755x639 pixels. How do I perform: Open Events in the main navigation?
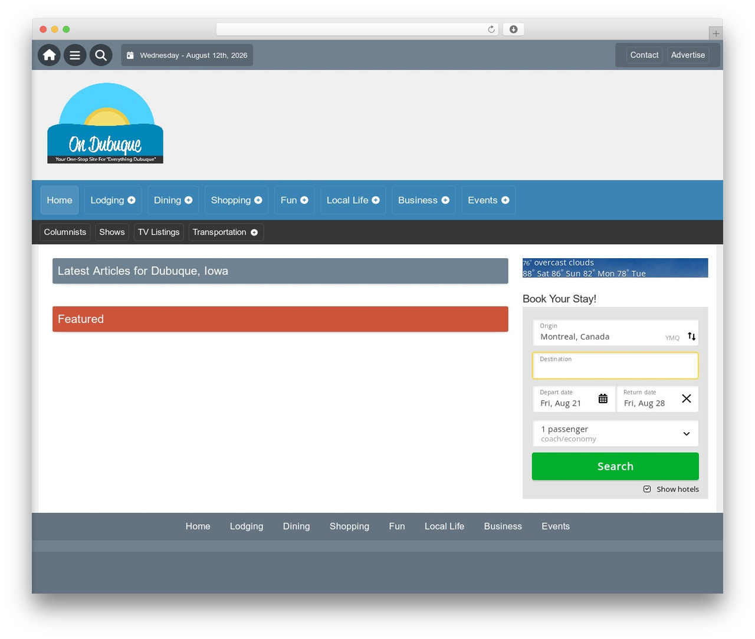coord(488,200)
